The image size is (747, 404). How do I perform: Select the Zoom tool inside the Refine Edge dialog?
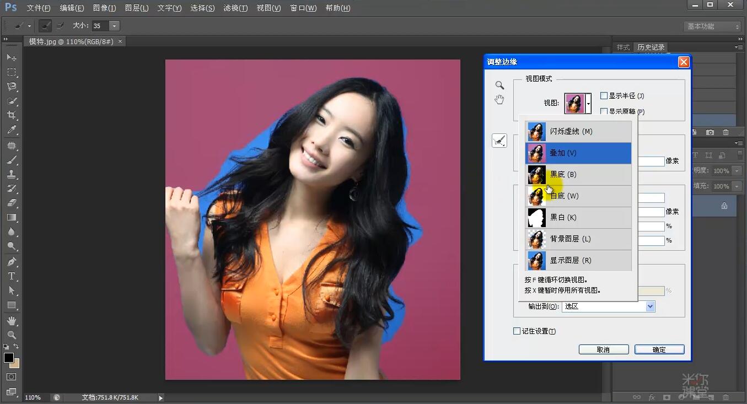[x=499, y=85]
